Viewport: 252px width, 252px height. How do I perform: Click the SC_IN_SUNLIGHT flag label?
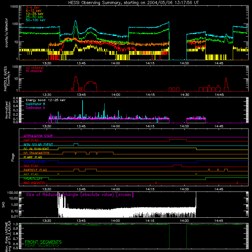(x=36, y=149)
